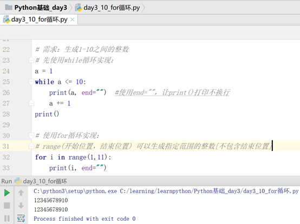Image resolution: width=300 pixels, height=224 pixels.
Task: Click the inline comment after print(a, end="")
Action: click(x=172, y=93)
